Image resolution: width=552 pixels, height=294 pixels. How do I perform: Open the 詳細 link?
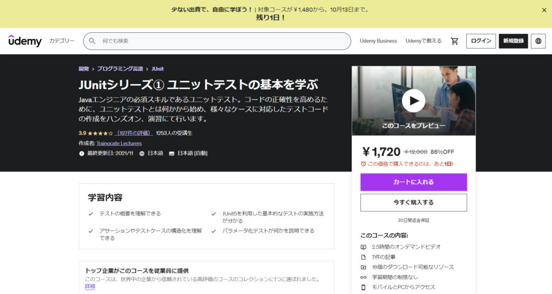coord(90,286)
